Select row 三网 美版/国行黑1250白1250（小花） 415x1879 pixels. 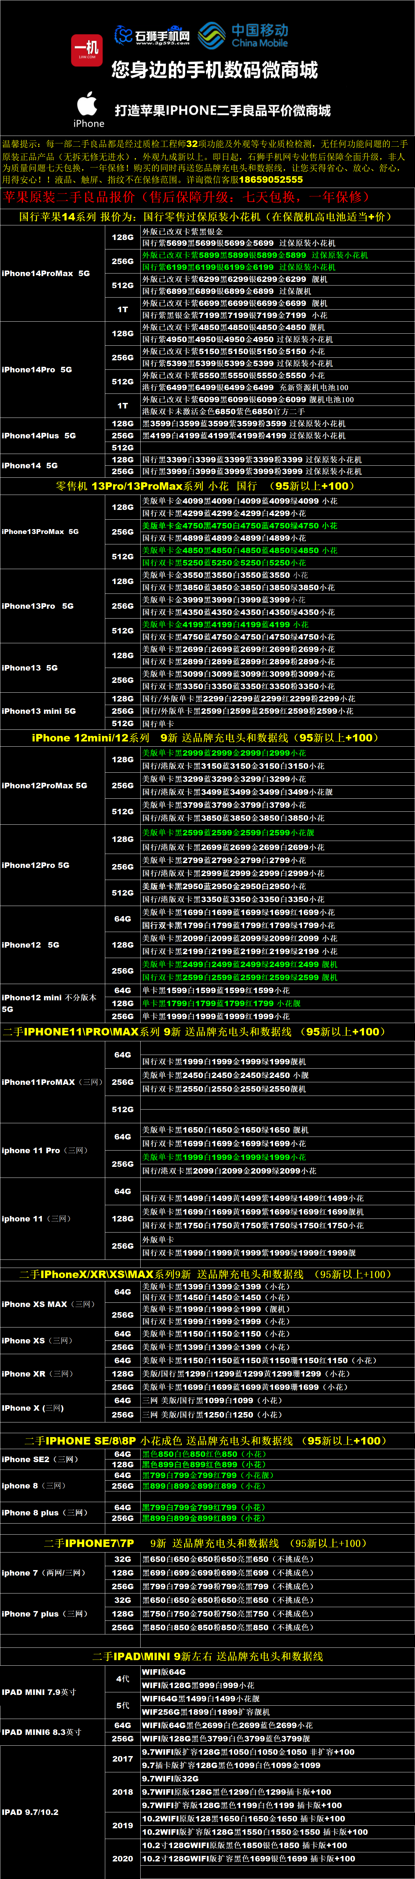277,1414
